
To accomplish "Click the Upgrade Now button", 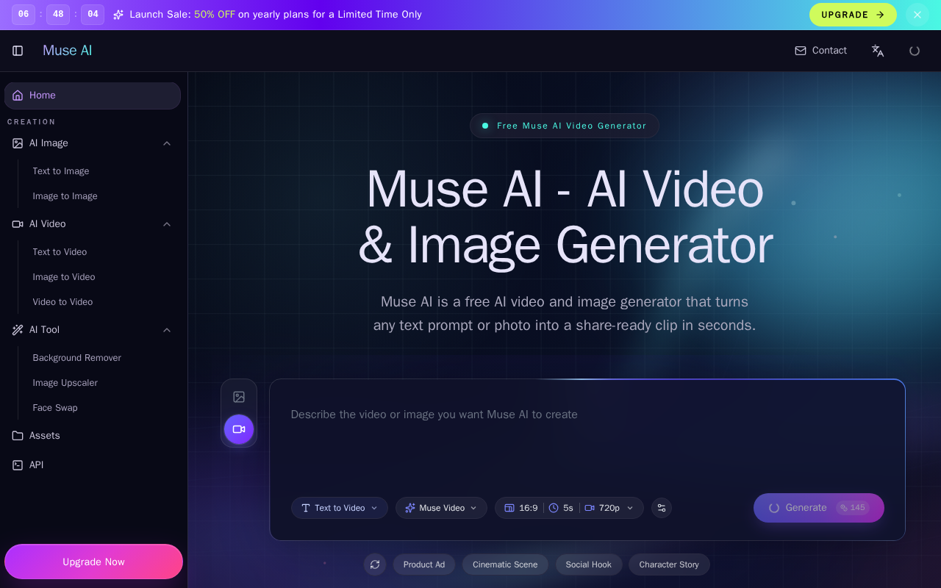I will tap(93, 562).
